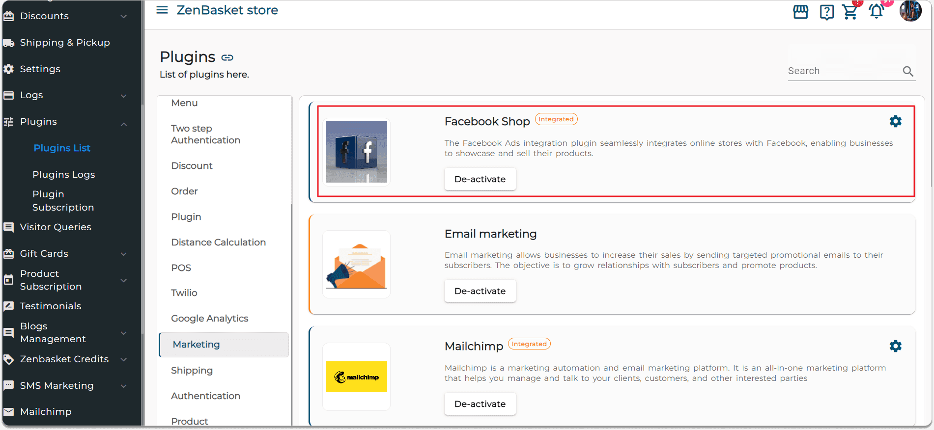Click the storefront icon in header
The height and width of the screenshot is (430, 934).
(800, 11)
